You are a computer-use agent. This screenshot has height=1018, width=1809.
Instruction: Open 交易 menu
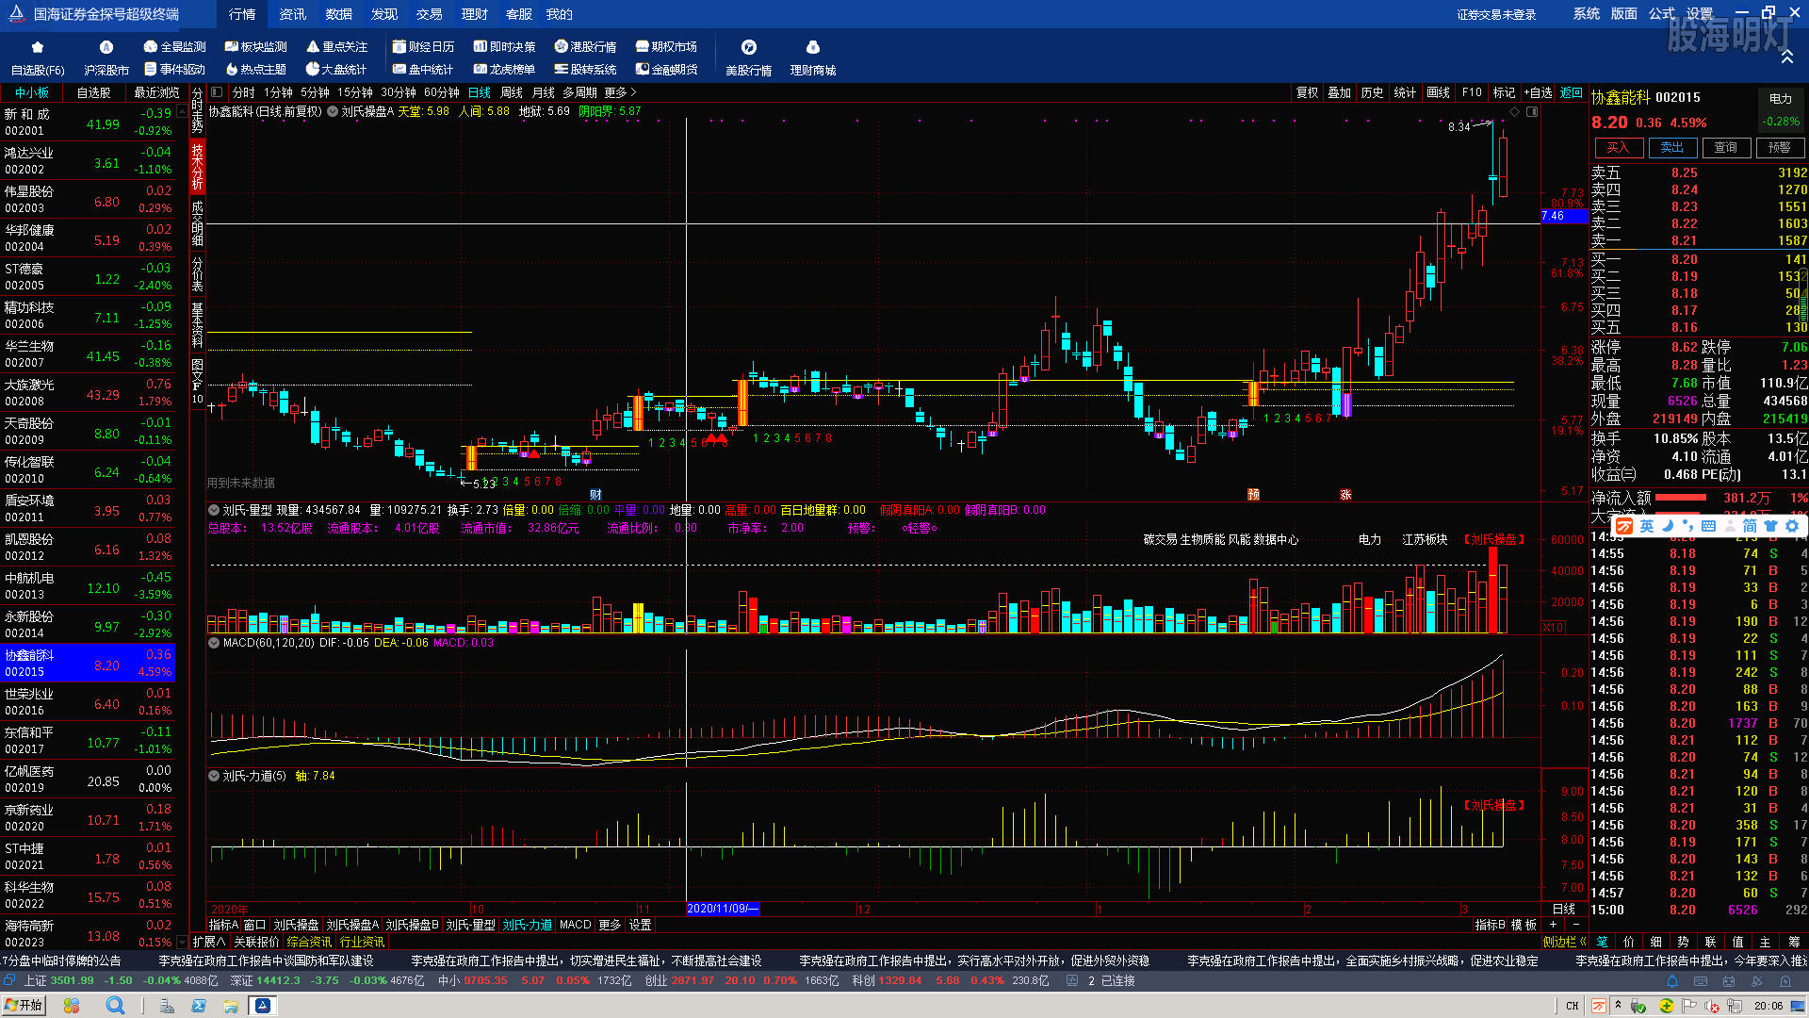click(x=430, y=14)
